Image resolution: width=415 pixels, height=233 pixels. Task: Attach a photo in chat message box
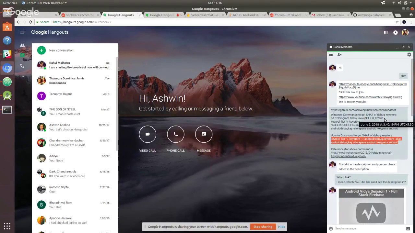tap(408, 228)
